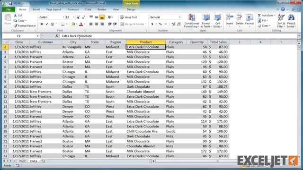Toggle middle vertical alignment
Screen dimensions: 303x170
[x=97, y=17]
